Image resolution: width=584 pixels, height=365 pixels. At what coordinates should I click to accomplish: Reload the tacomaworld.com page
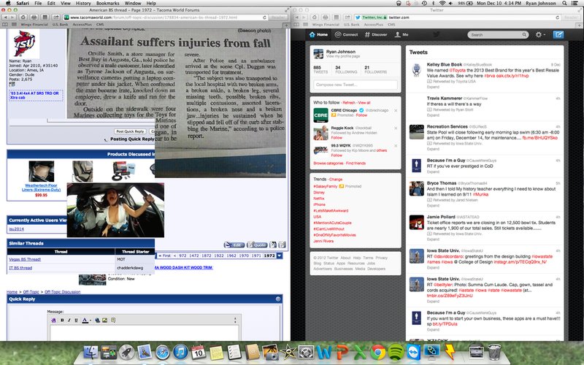(x=264, y=18)
